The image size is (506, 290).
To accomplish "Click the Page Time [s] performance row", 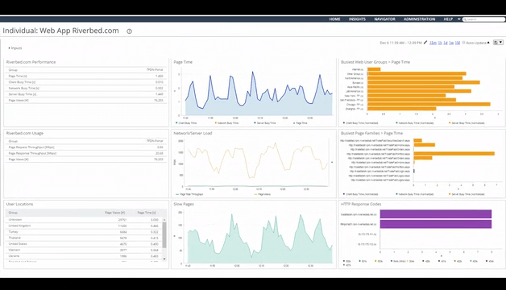I will (x=85, y=77).
